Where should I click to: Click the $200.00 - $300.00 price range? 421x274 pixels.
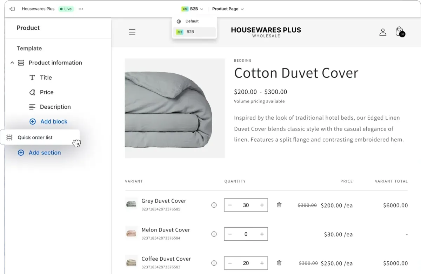coord(261,92)
